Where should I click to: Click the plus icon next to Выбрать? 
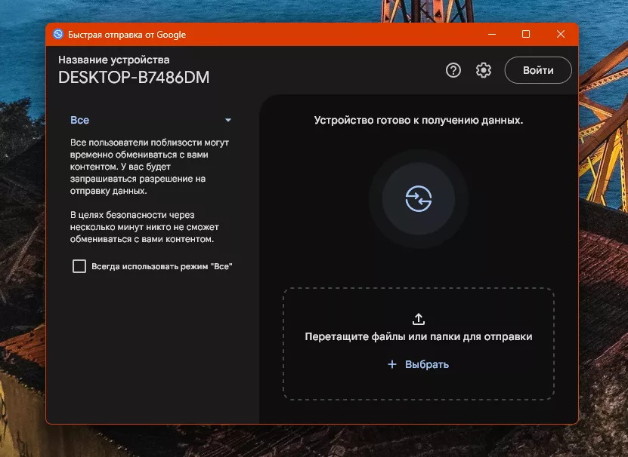(392, 364)
